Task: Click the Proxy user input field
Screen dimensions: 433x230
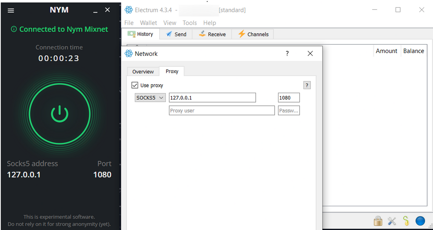Action: (222, 111)
